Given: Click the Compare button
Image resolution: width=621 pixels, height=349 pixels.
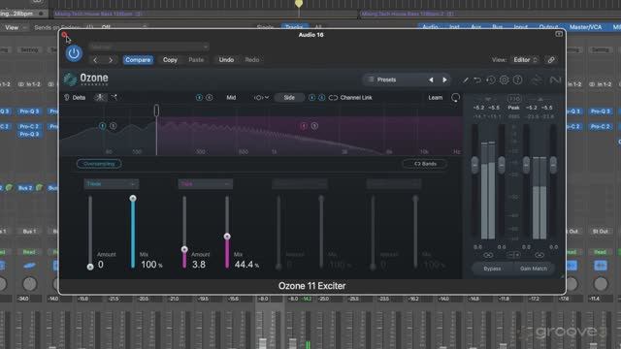Looking at the screenshot, I should 138,60.
